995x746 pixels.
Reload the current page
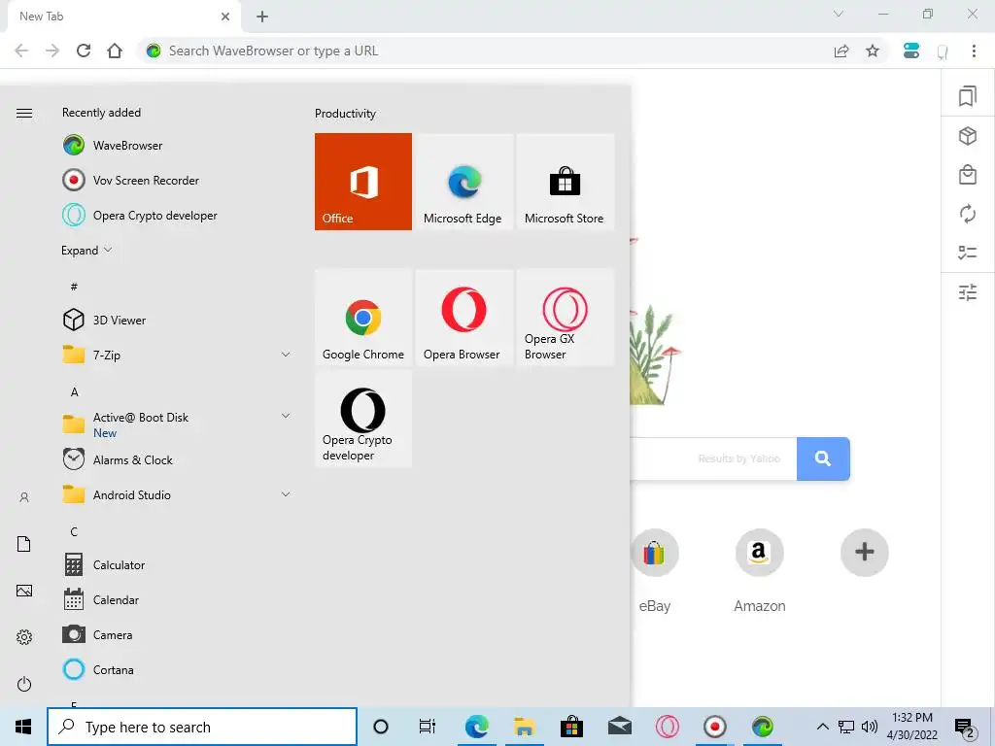tap(84, 51)
